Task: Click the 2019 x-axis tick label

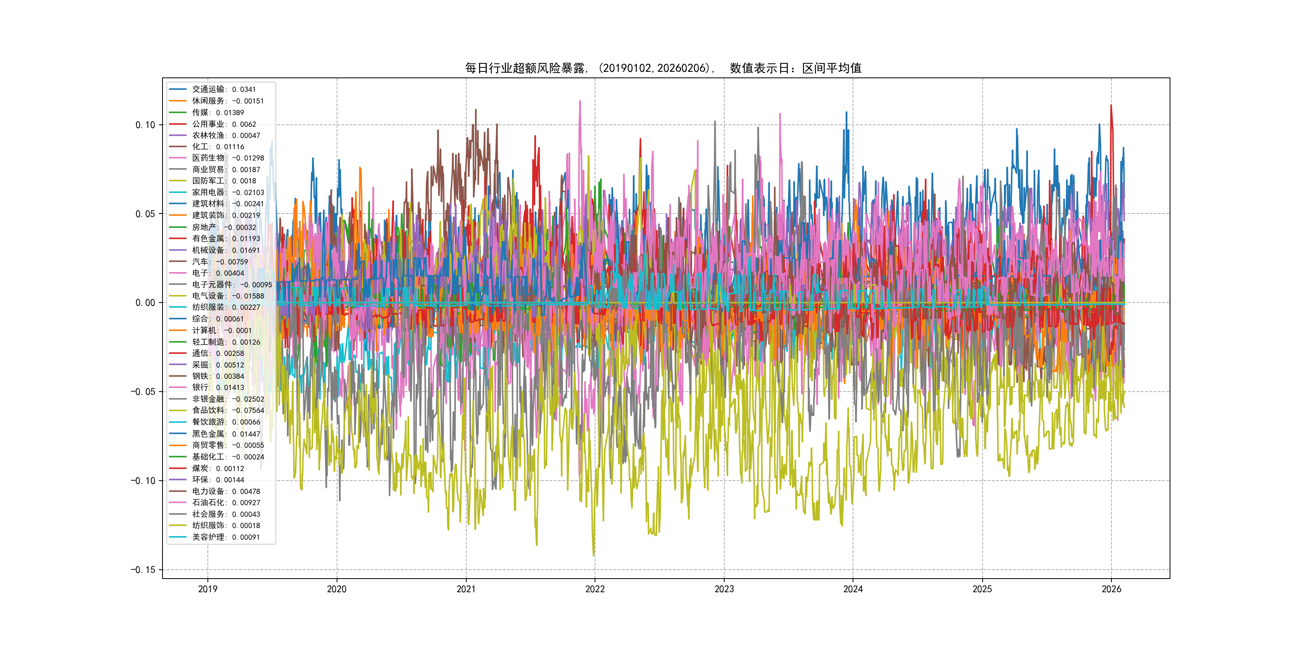Action: pos(207,589)
